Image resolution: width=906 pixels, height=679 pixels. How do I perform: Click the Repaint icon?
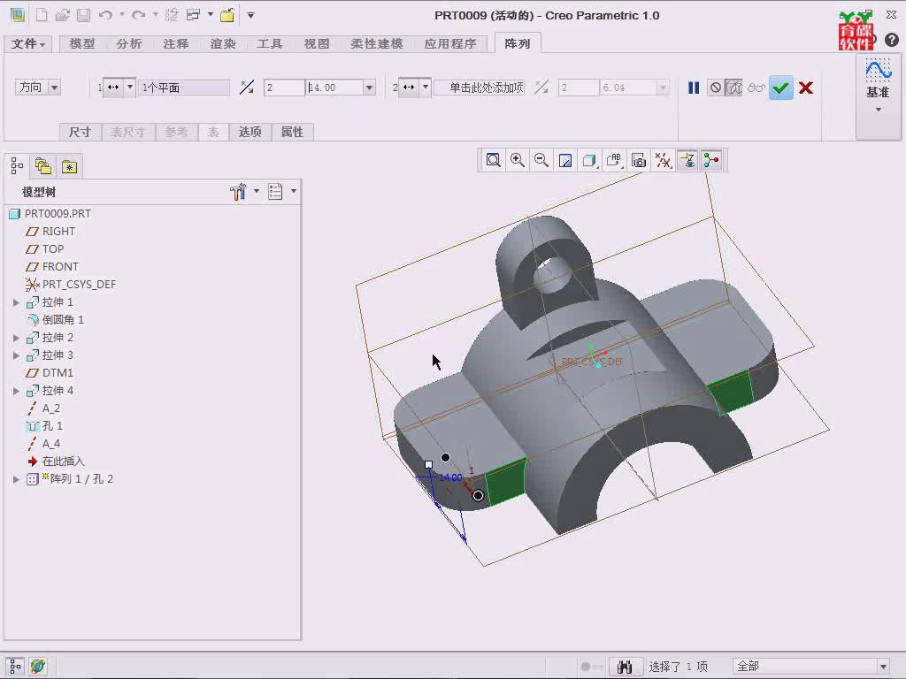[x=565, y=160]
